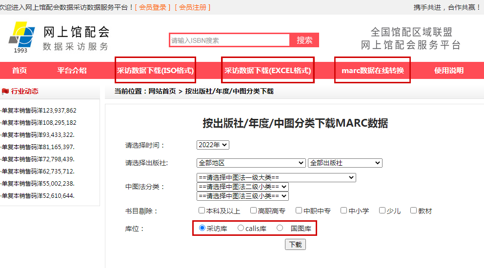The image size is (484, 268).
Task: Click the 网上馆配会 1993 logo
Action: pyautogui.click(x=22, y=37)
